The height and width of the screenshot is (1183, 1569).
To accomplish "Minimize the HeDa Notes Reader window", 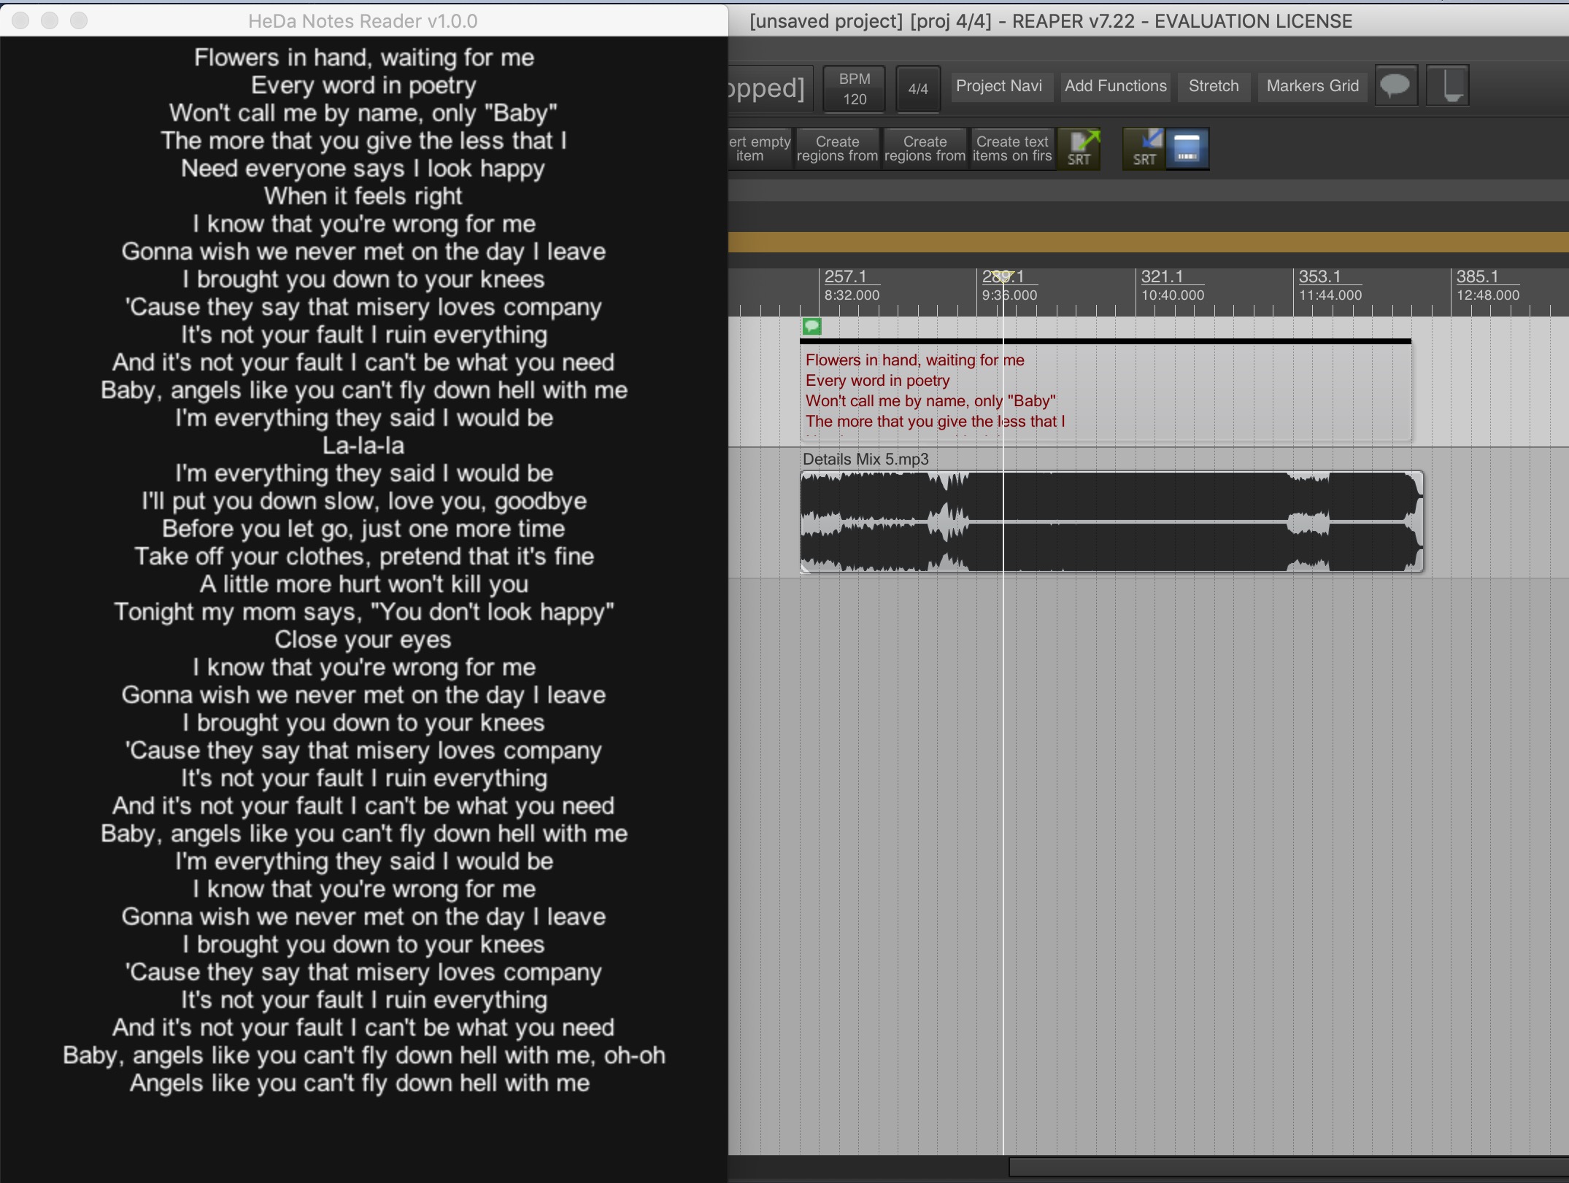I will 50,20.
